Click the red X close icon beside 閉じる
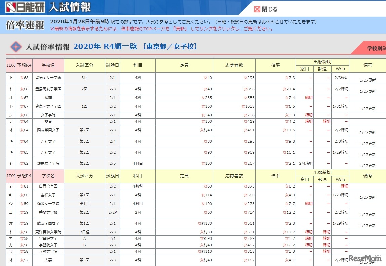 258,9
